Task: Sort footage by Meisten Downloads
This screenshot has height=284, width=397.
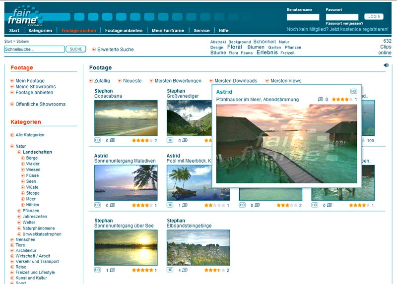Action: click(236, 81)
